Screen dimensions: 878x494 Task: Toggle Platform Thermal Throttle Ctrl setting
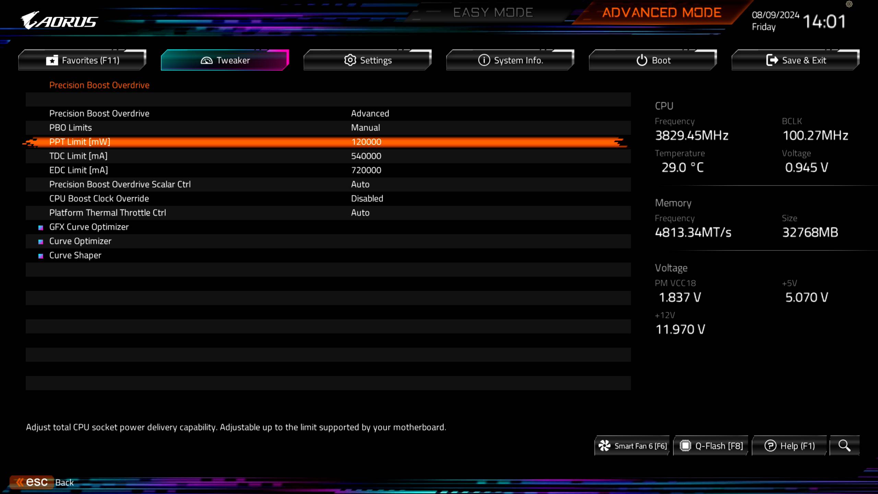coord(360,212)
